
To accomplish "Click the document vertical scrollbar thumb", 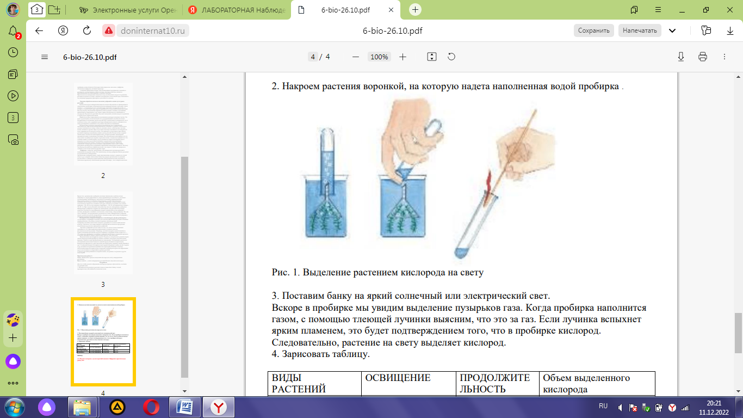I will [739, 333].
